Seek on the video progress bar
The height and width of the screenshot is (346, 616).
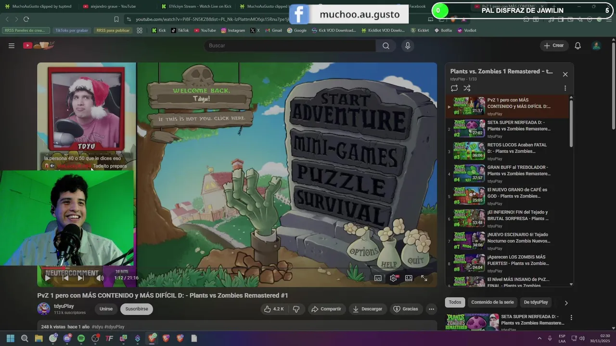click(237, 268)
